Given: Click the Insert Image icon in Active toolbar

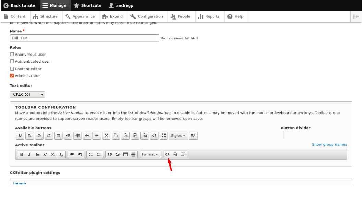Looking at the screenshot, I should pyautogui.click(x=117, y=154).
